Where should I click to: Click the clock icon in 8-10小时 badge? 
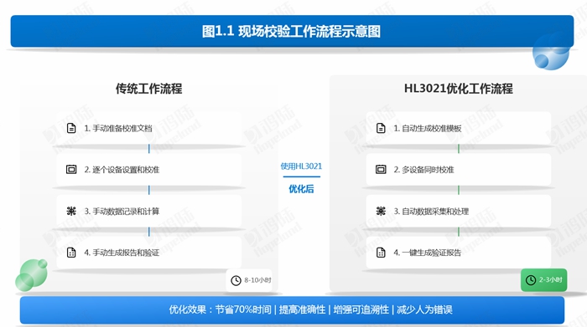[x=236, y=280]
